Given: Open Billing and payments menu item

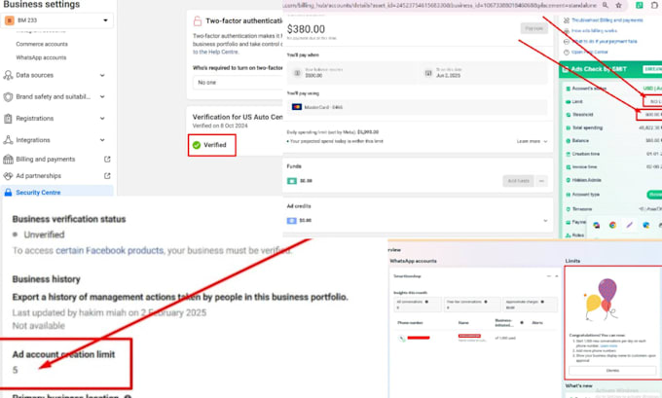Looking at the screenshot, I should (46, 160).
